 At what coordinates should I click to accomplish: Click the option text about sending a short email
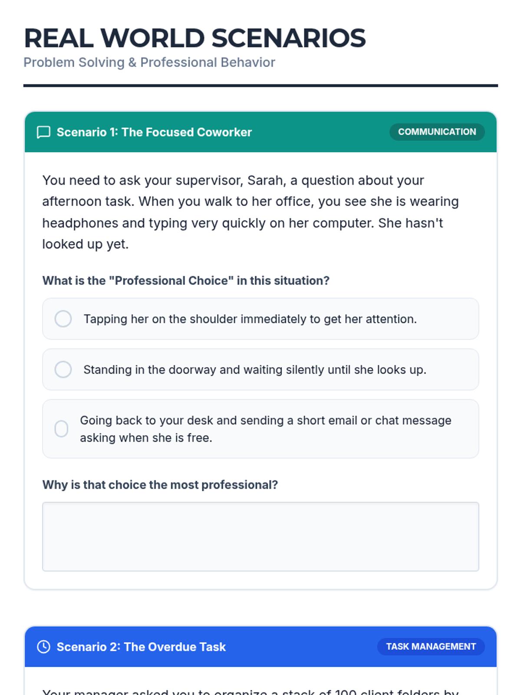tap(266, 429)
